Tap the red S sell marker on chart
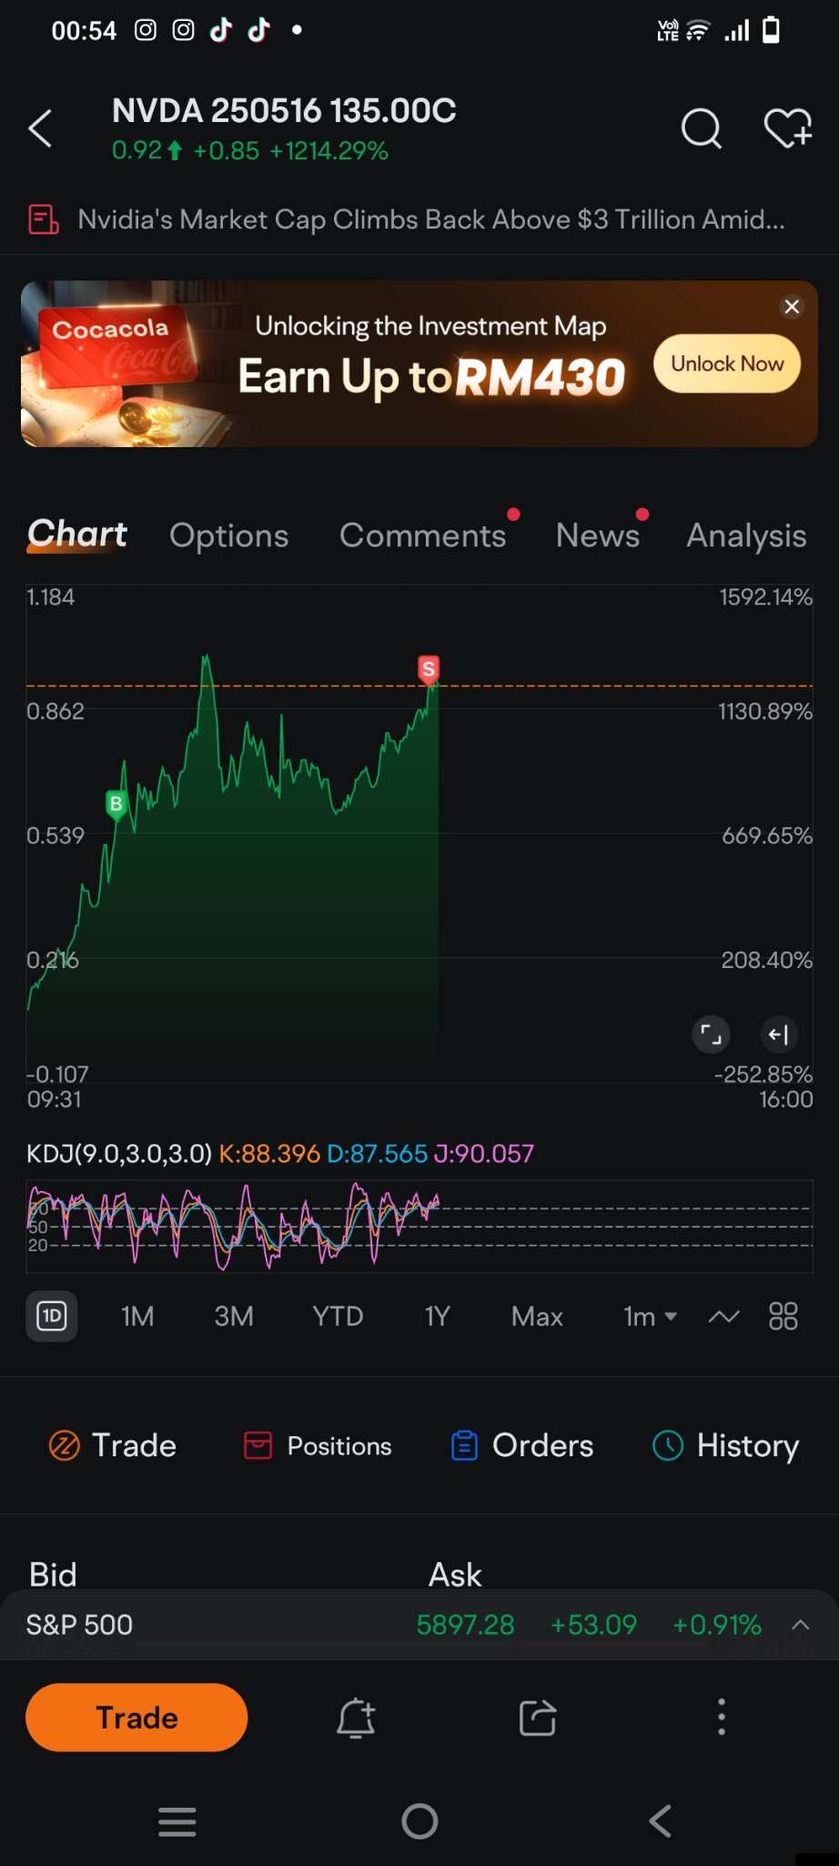This screenshot has height=1866, width=839. (x=429, y=669)
